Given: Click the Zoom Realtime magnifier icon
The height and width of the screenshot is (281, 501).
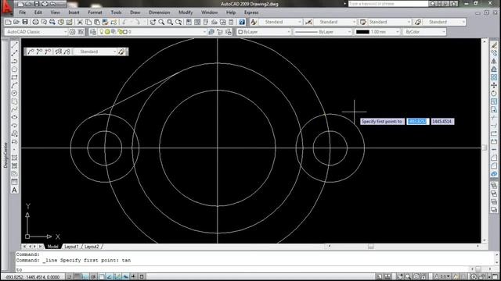Looking at the screenshot, I should (162, 22).
